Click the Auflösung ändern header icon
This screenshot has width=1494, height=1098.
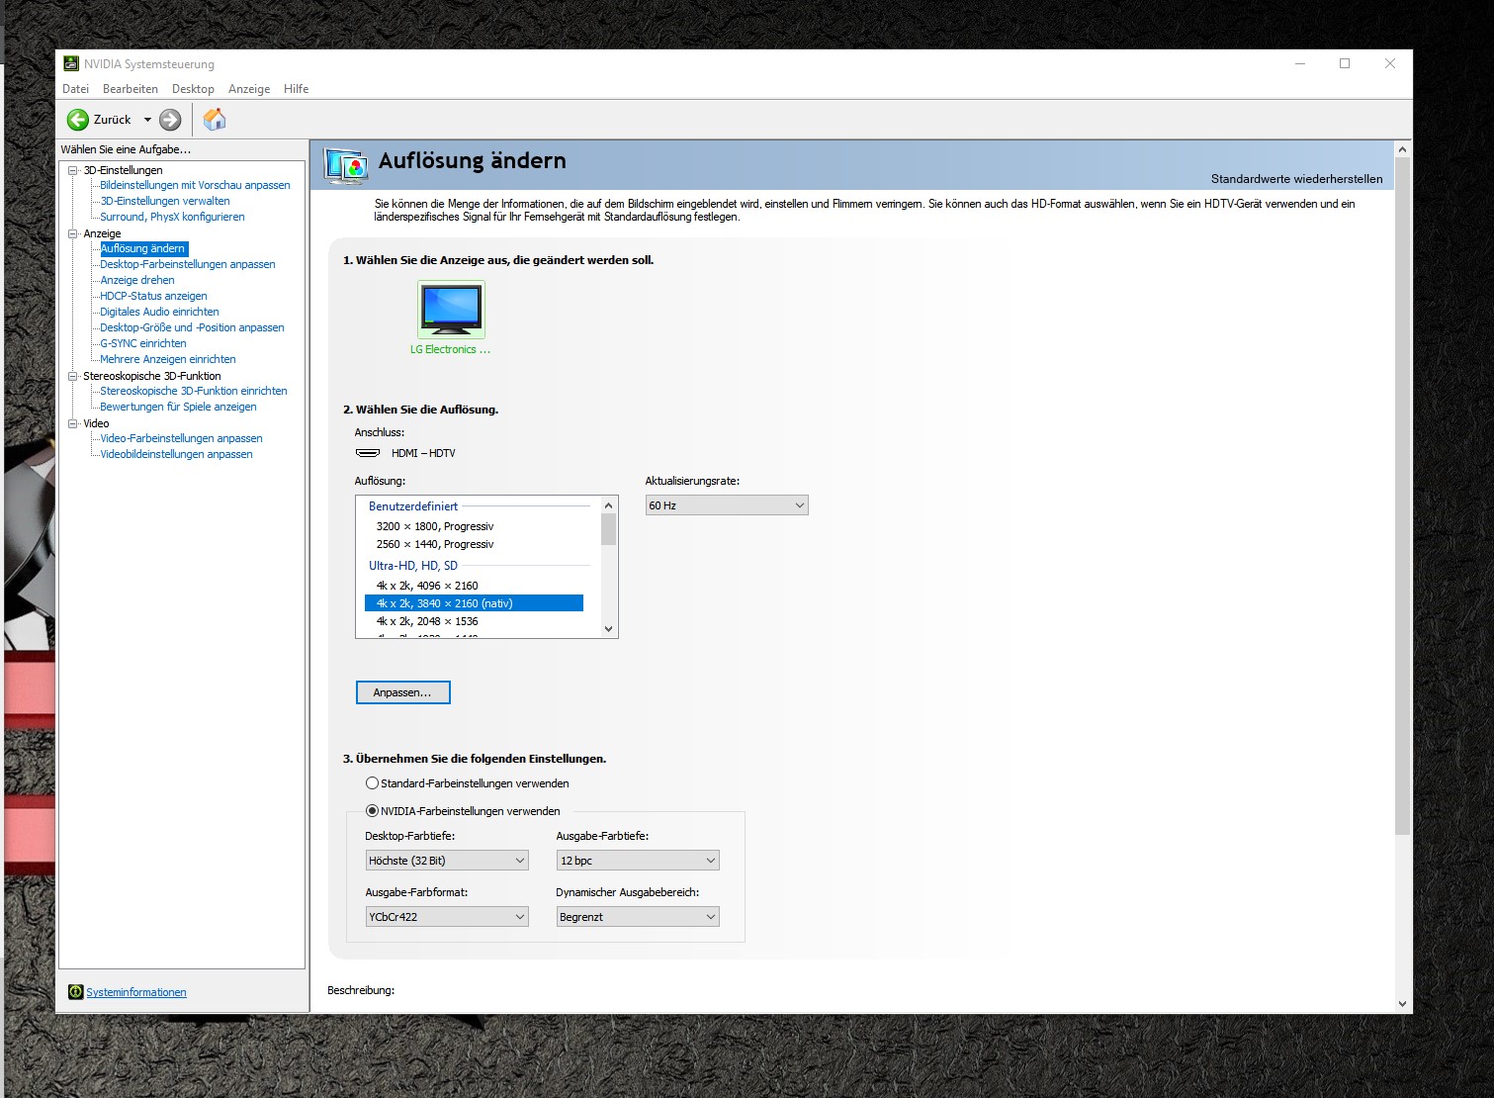coord(345,166)
